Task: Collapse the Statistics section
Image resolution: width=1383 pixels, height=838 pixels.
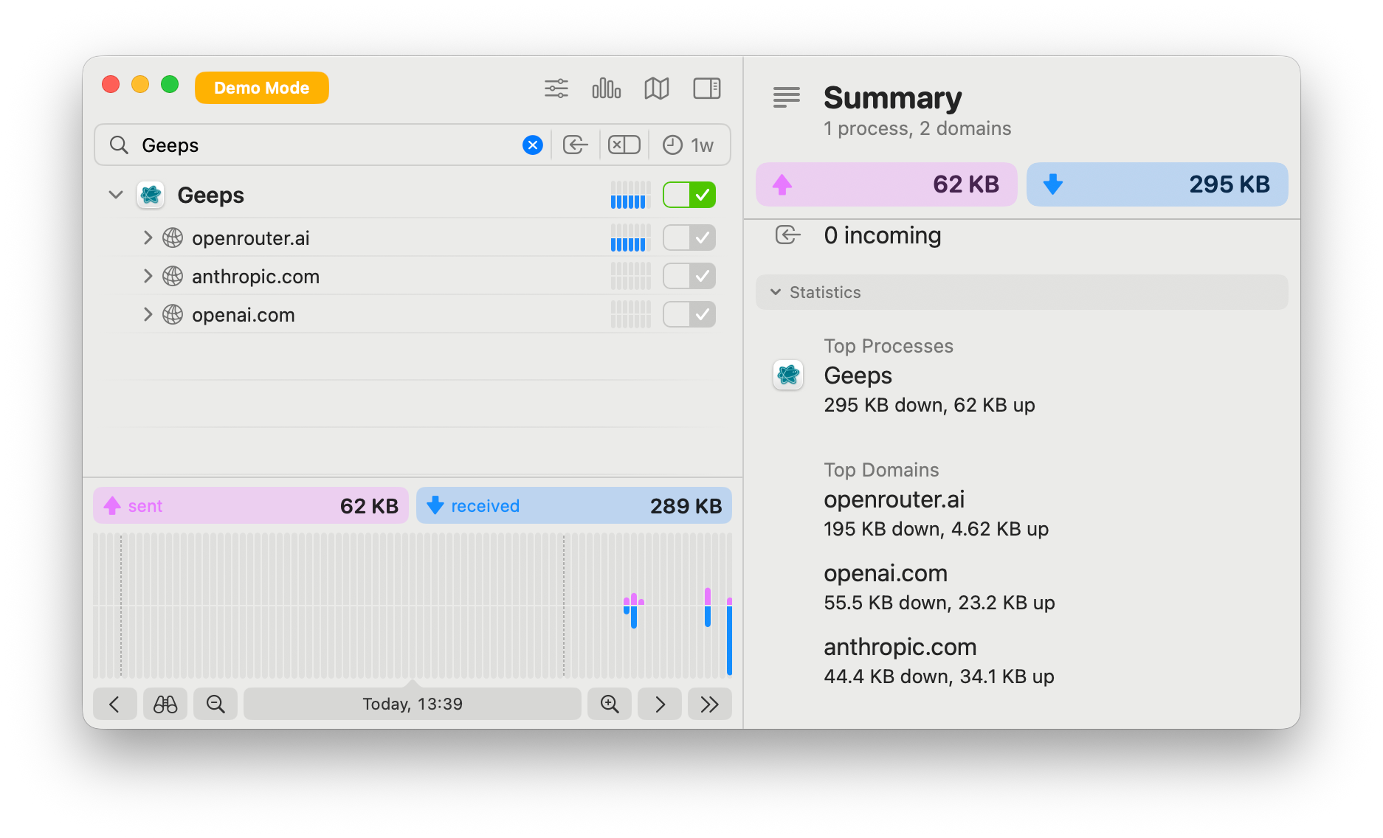Action: [x=776, y=292]
